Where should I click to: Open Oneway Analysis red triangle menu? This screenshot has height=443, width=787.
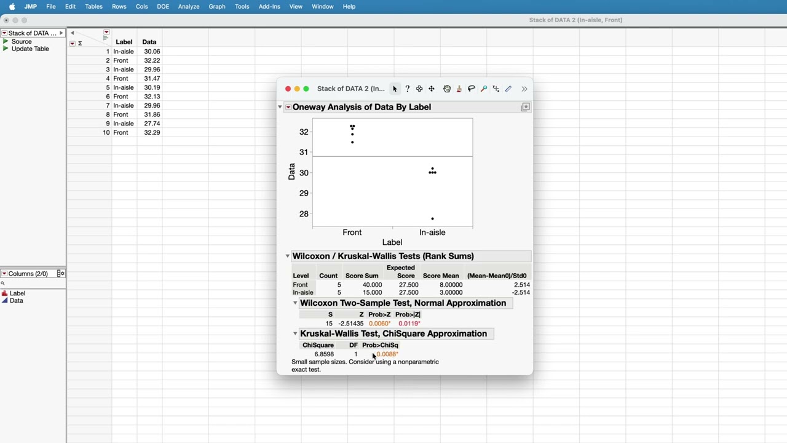tap(288, 107)
